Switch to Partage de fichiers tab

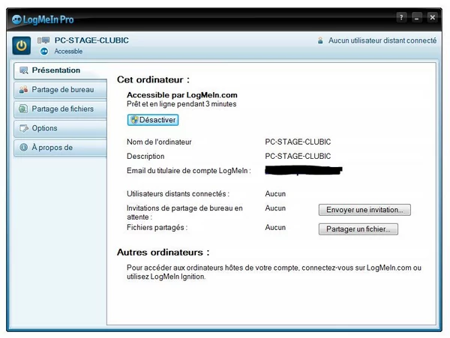(60, 109)
